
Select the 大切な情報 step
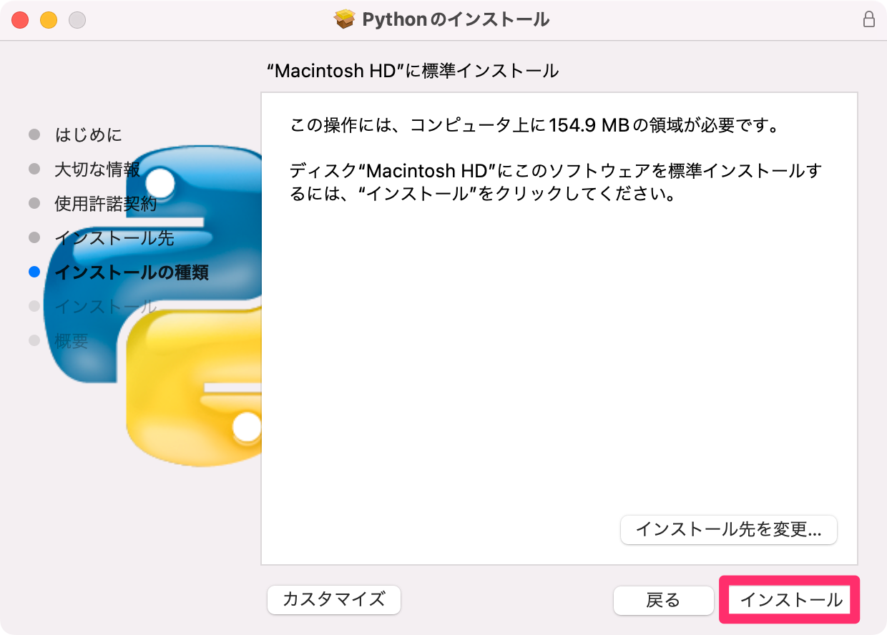(97, 169)
